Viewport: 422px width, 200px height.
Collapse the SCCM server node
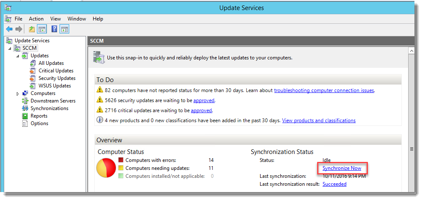pyautogui.click(x=10, y=48)
